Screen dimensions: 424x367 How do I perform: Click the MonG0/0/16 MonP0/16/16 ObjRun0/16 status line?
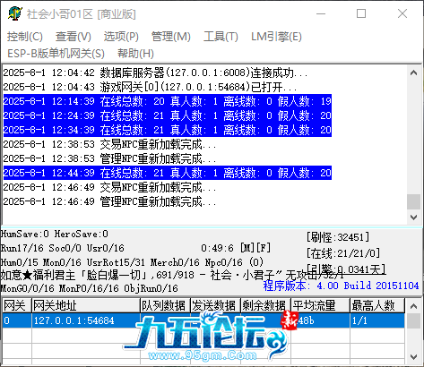pyautogui.click(x=89, y=288)
